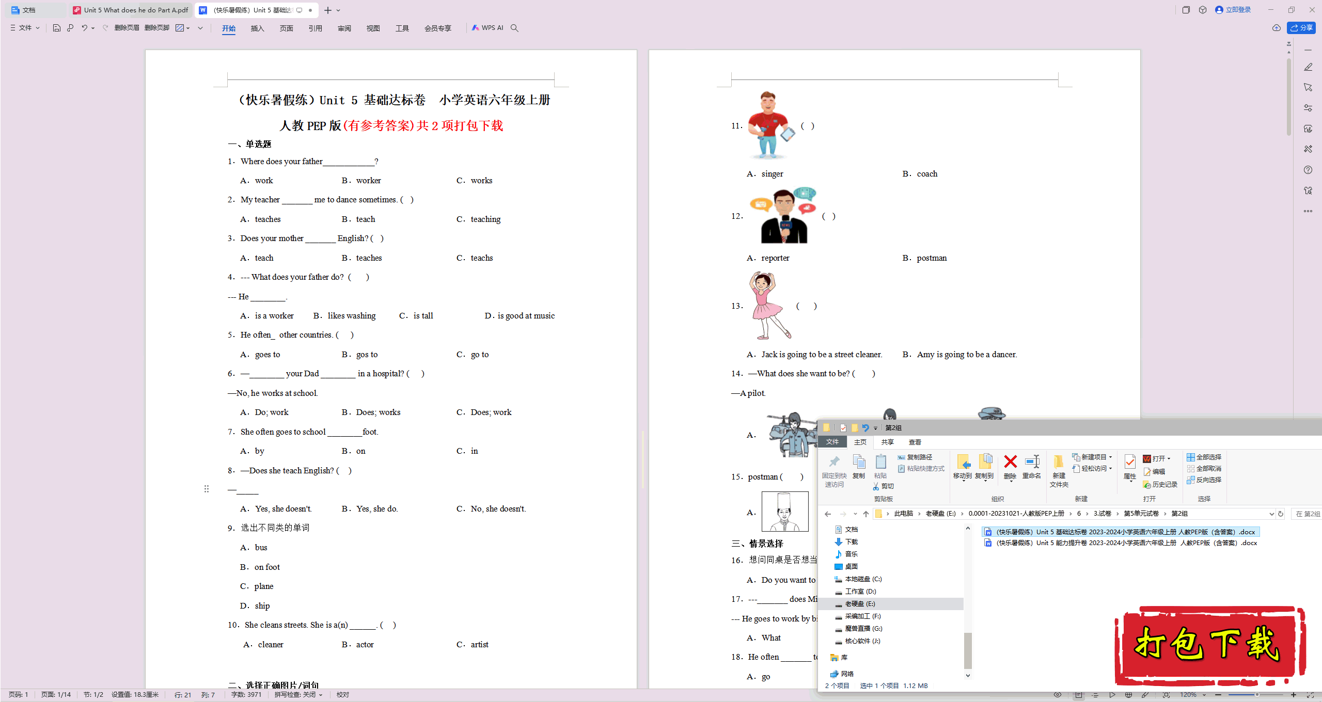Toggle outline view in status bar
Screen dimensions: 1322x702
point(1095,695)
